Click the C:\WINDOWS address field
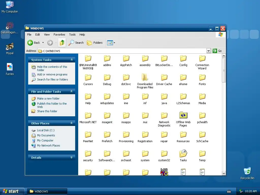 (x=122, y=51)
